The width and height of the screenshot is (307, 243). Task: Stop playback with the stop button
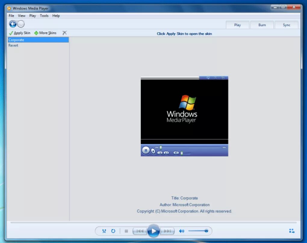(x=126, y=231)
